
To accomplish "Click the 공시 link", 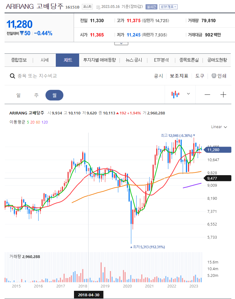I will click(159, 76).
